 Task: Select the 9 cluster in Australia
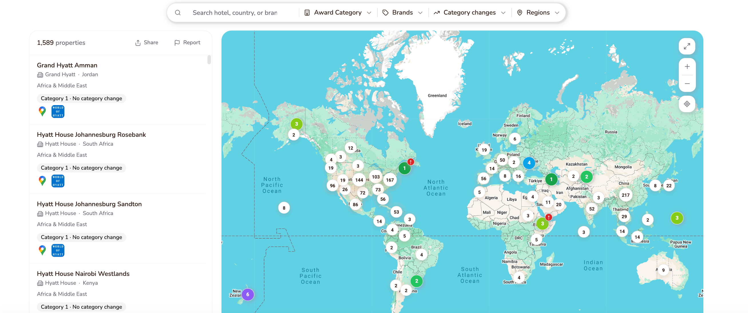click(663, 270)
